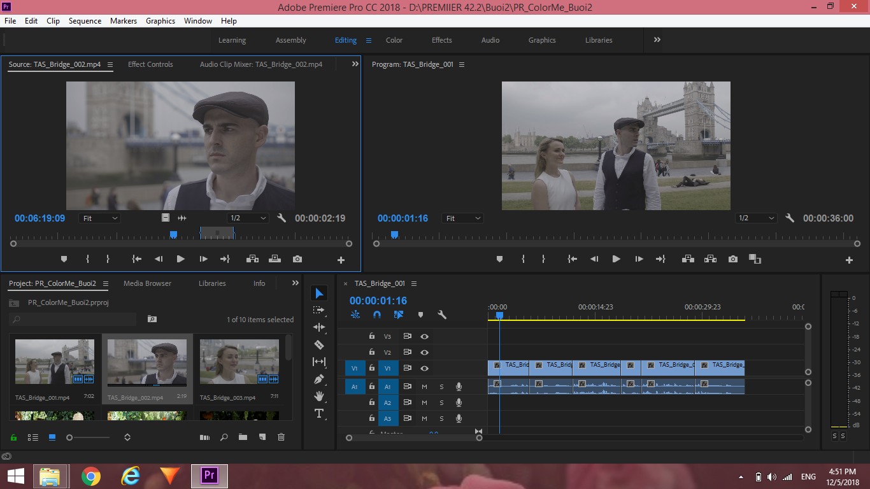Select the Ripple Edit tool
The height and width of the screenshot is (489, 870).
pos(319,327)
